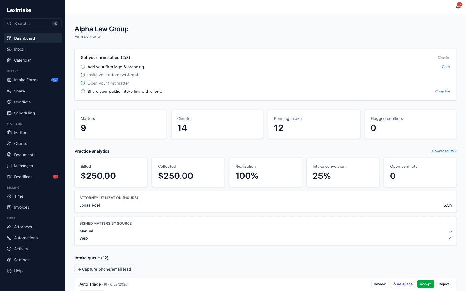Check off 'Add your firm logo & branding'
Viewport: 466px width, 291px height.
[x=83, y=67]
